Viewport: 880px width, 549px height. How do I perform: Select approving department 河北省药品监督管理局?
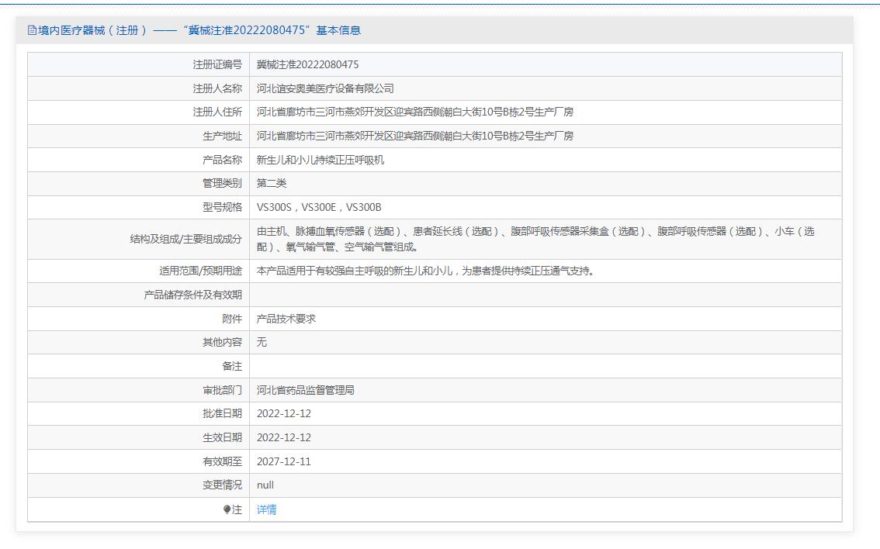305,390
